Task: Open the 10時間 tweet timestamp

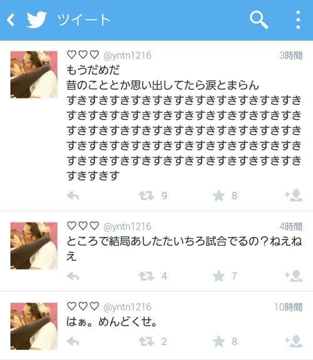Action: (x=288, y=307)
